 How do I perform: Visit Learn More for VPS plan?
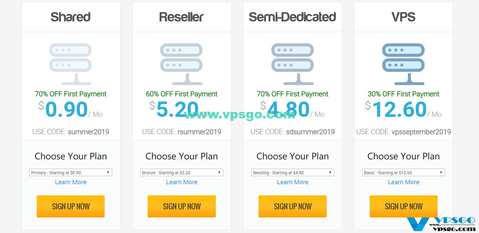pyautogui.click(x=403, y=182)
